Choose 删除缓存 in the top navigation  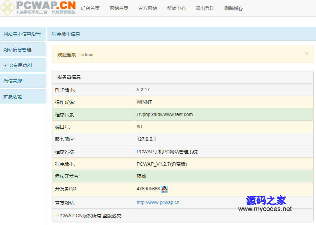point(234,8)
